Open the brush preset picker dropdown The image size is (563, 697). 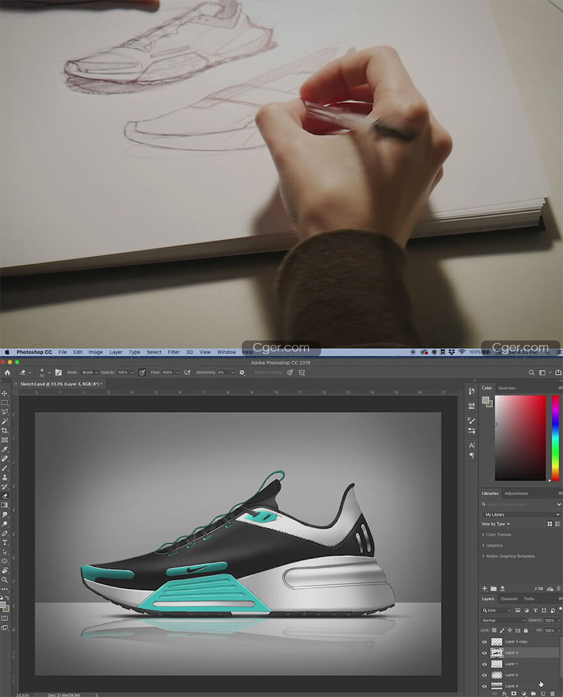(x=49, y=373)
